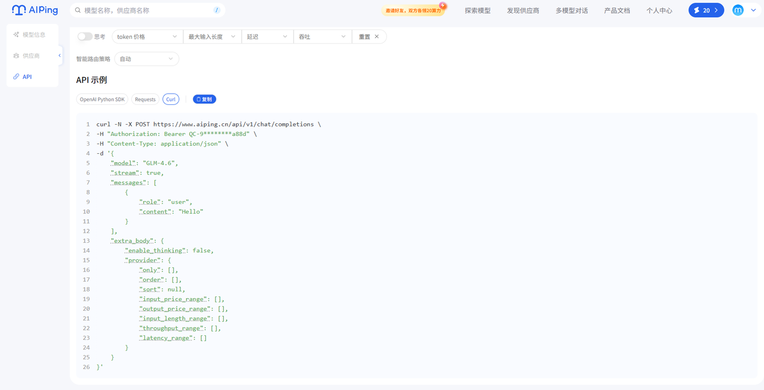Click the AIPing logo
The height and width of the screenshot is (390, 764).
point(35,10)
